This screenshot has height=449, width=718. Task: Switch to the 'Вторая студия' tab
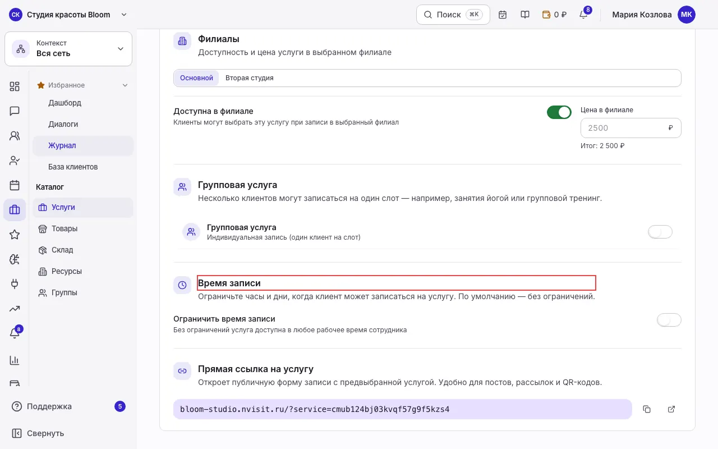(250, 78)
